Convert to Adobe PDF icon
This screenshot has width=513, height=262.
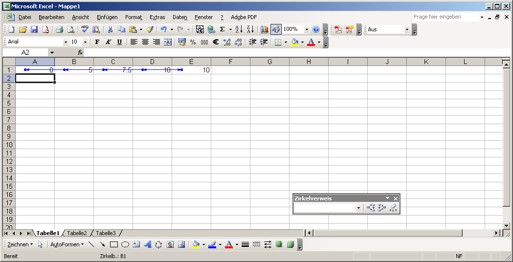click(x=338, y=29)
